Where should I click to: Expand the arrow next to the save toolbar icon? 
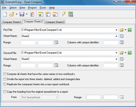coord(27,14)
